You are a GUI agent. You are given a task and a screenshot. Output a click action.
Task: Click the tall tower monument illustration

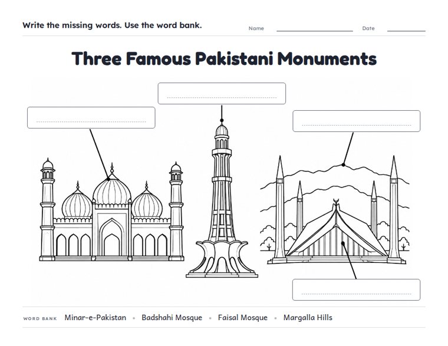[222, 200]
